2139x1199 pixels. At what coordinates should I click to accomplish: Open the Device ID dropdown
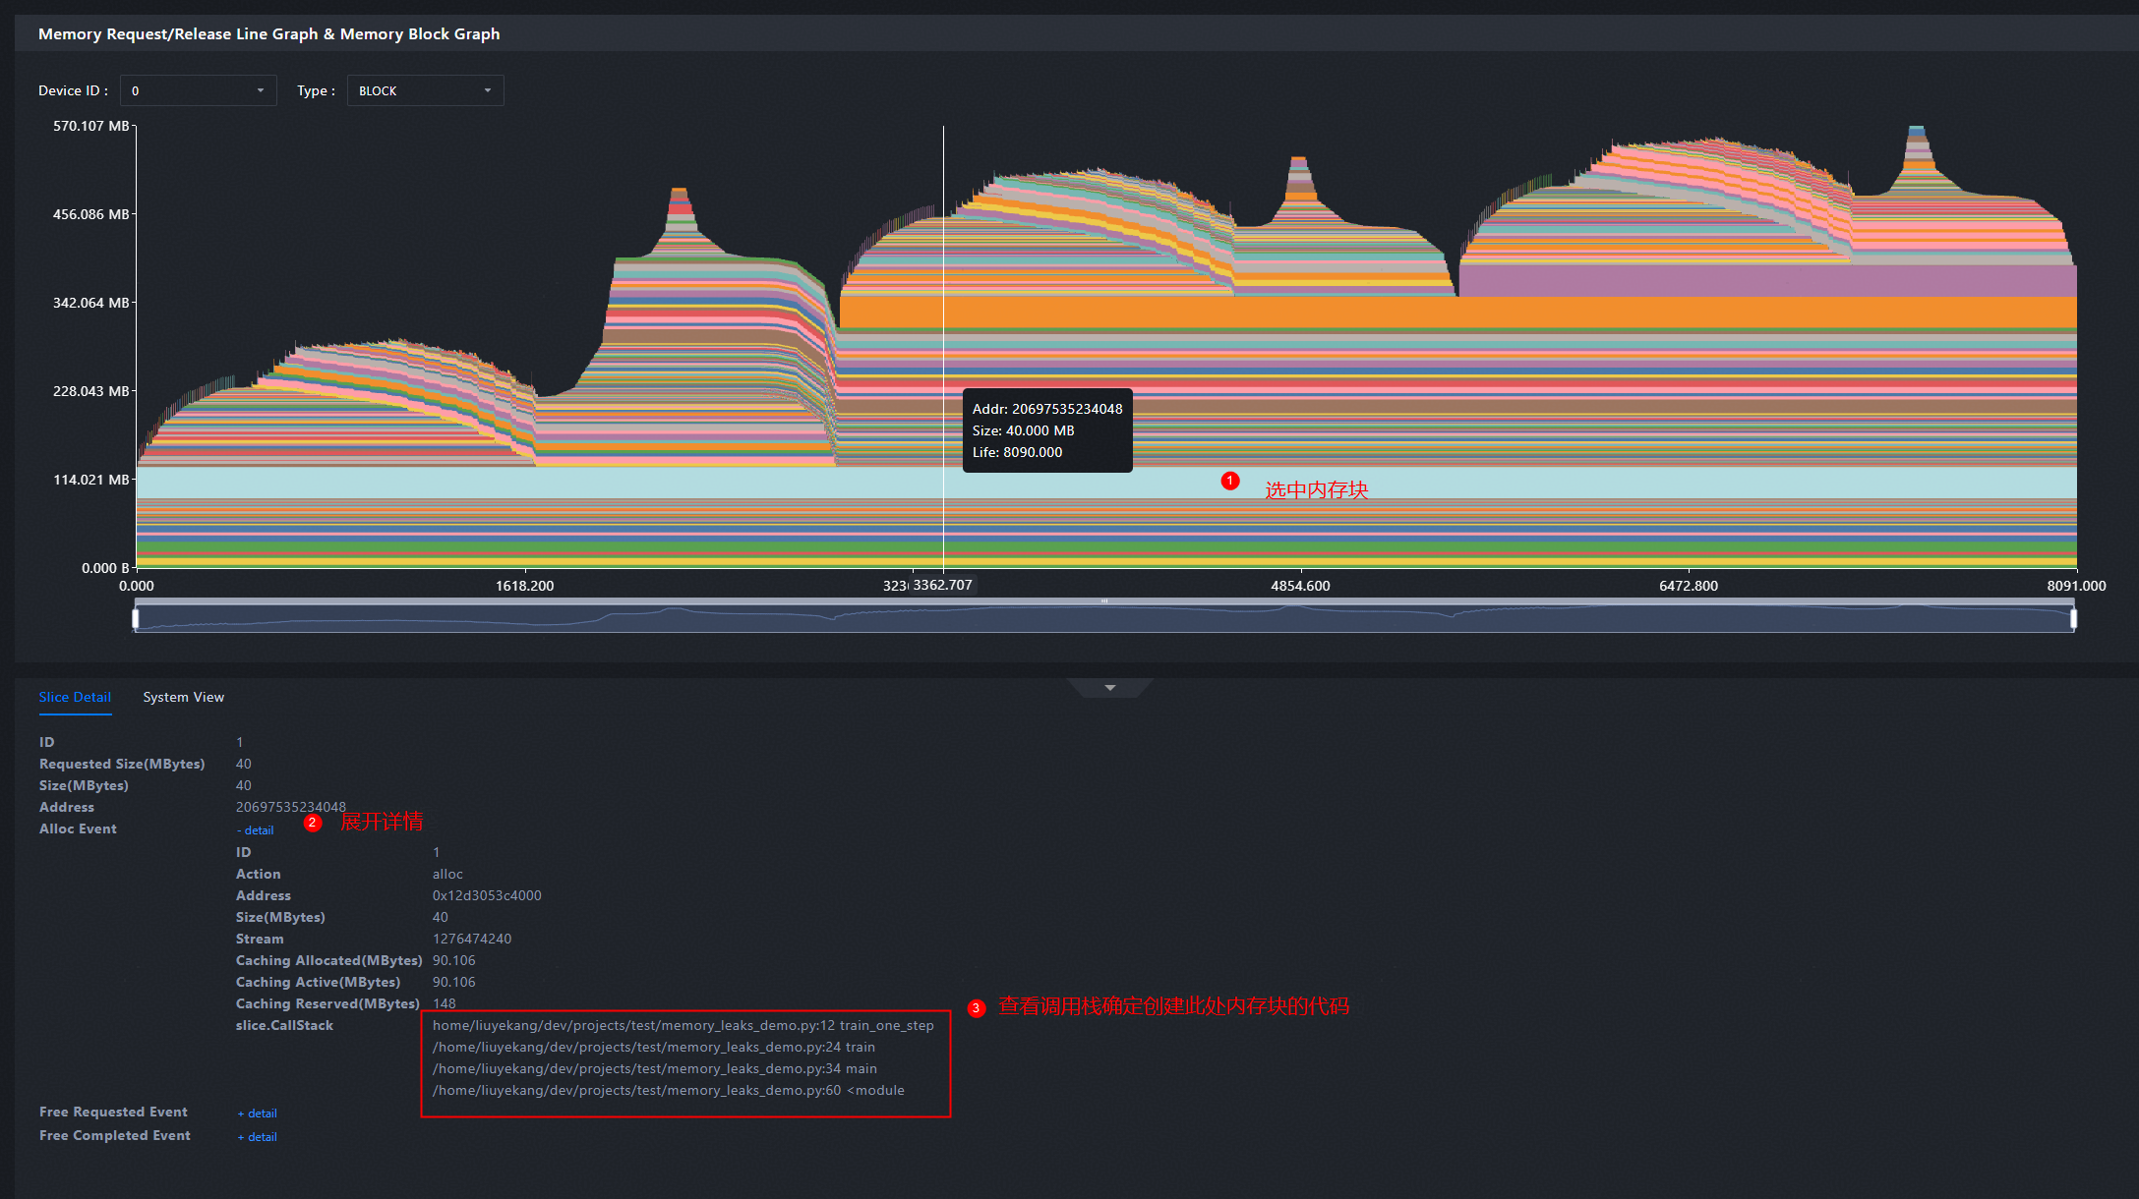coord(198,90)
